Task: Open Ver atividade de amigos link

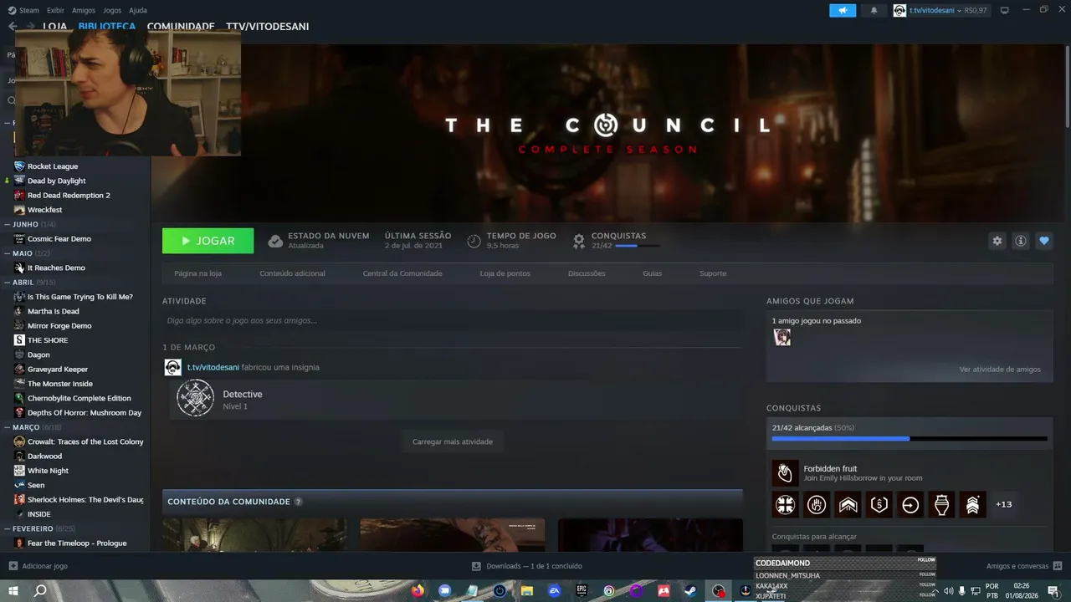Action: click(1000, 370)
